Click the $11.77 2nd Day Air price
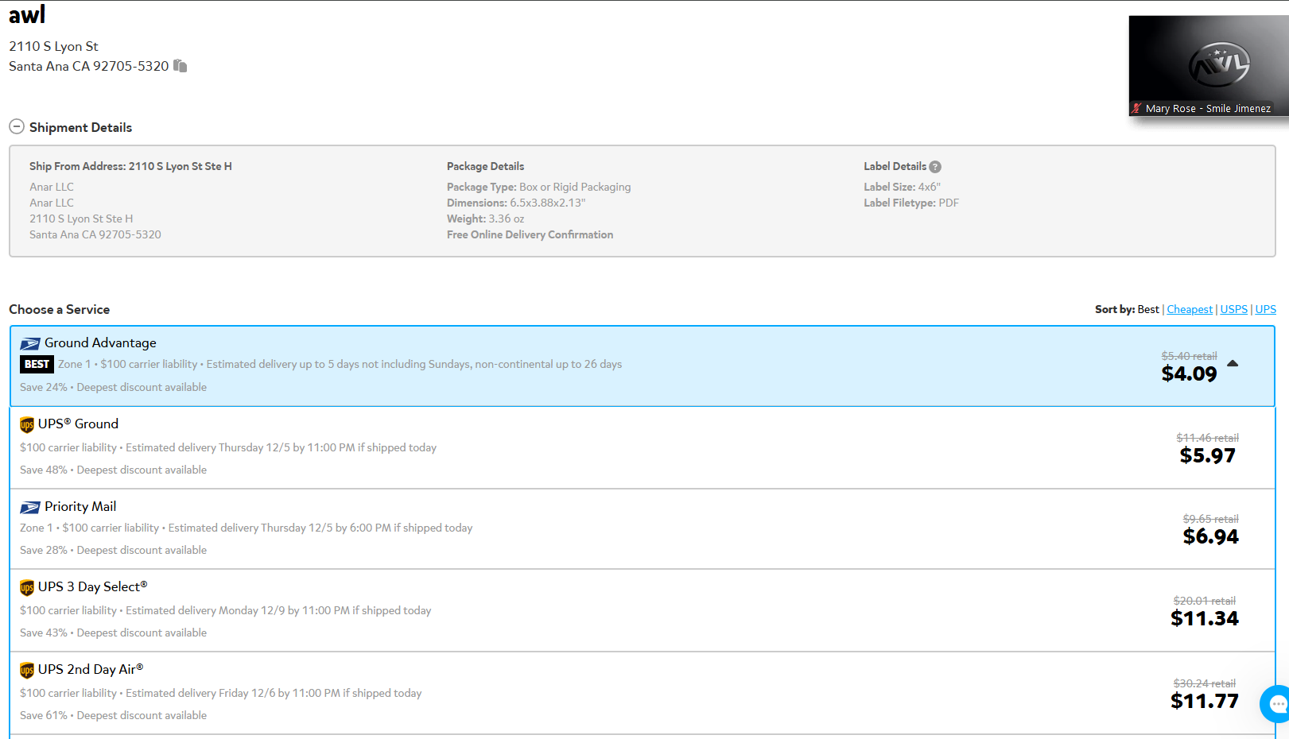The width and height of the screenshot is (1289, 739). [x=1204, y=701]
